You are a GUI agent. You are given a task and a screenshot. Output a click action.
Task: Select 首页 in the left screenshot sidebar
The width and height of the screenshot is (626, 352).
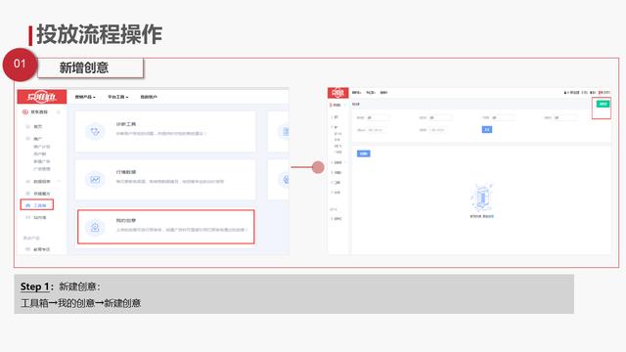tap(37, 126)
